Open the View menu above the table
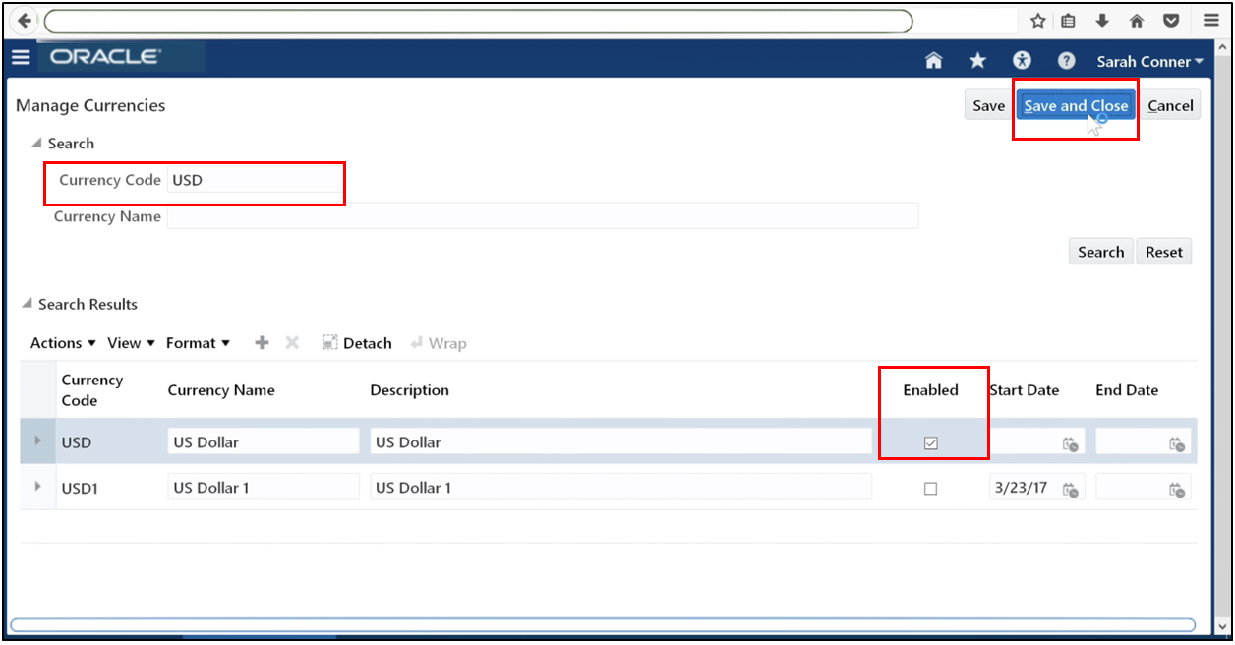The image size is (1235, 645). (x=129, y=342)
